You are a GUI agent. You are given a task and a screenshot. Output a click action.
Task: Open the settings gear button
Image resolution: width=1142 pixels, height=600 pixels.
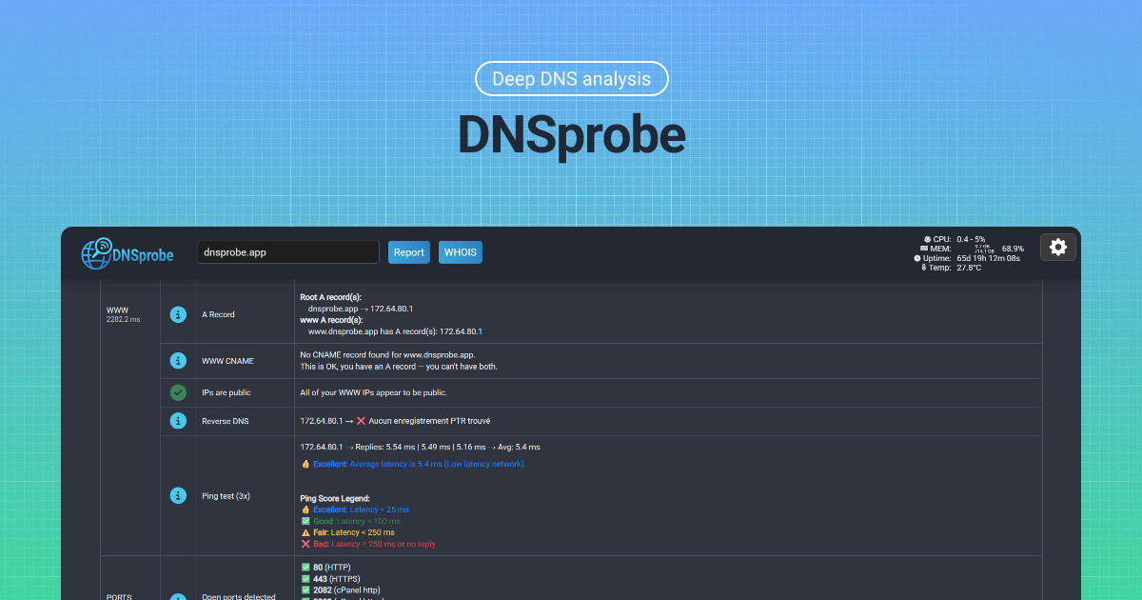1058,247
